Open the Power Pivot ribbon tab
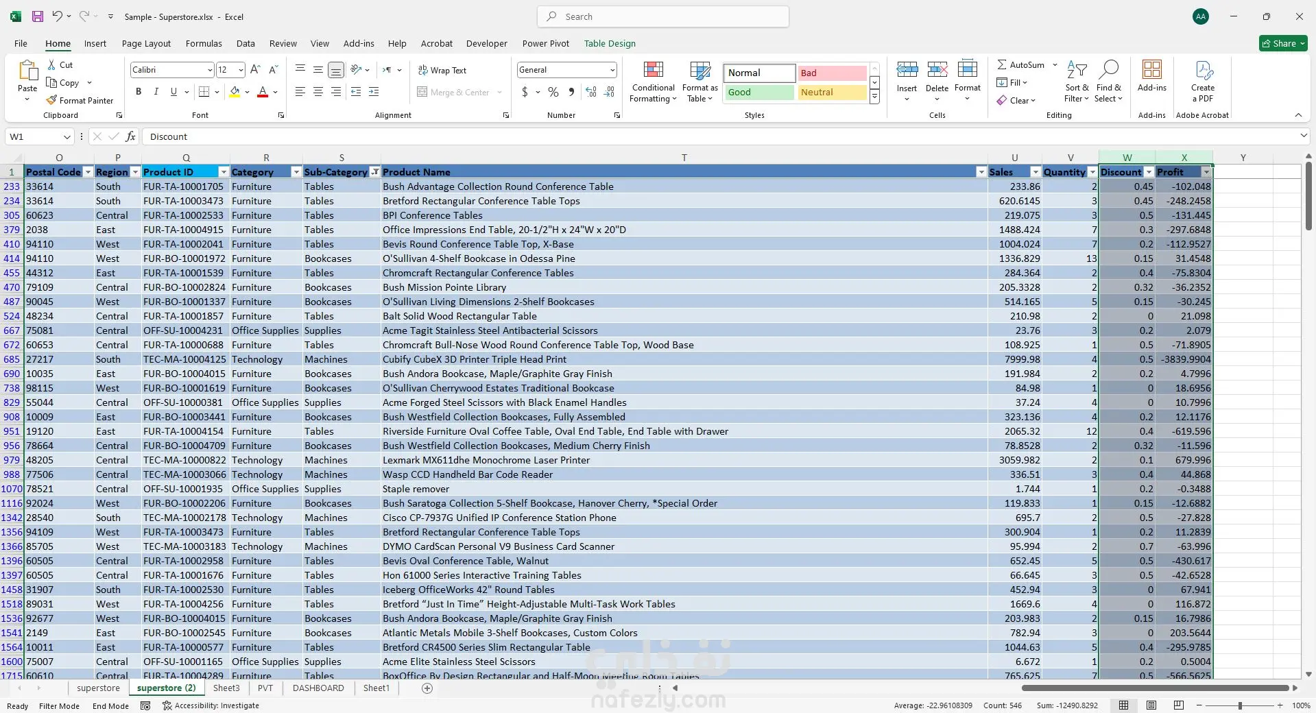Viewport: 1316px width, 713px height. pyautogui.click(x=546, y=43)
